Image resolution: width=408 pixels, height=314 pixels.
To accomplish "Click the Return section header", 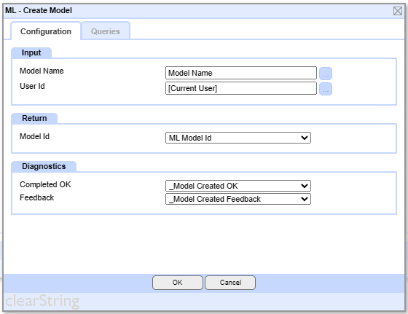I will tap(34, 118).
